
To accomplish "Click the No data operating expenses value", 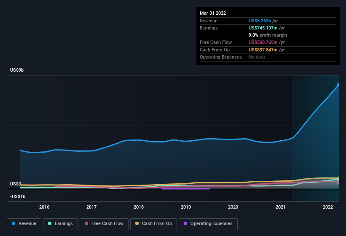I will 257,57.
